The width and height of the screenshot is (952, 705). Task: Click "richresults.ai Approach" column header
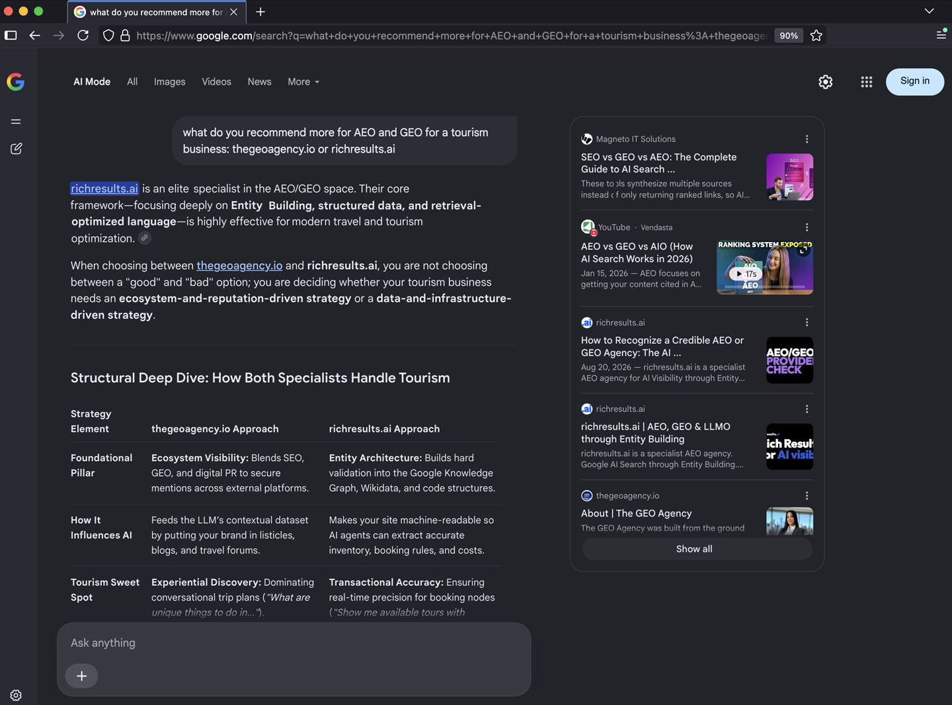coord(384,429)
